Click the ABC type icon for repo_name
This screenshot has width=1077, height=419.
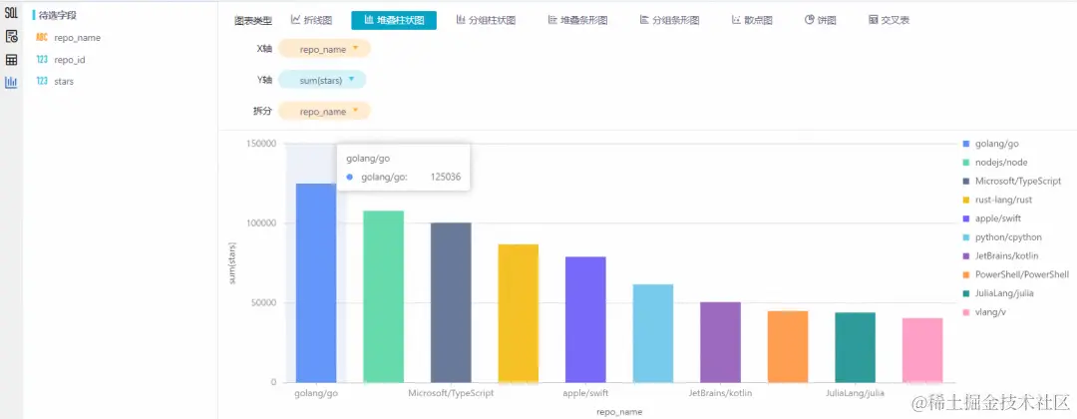[42, 38]
